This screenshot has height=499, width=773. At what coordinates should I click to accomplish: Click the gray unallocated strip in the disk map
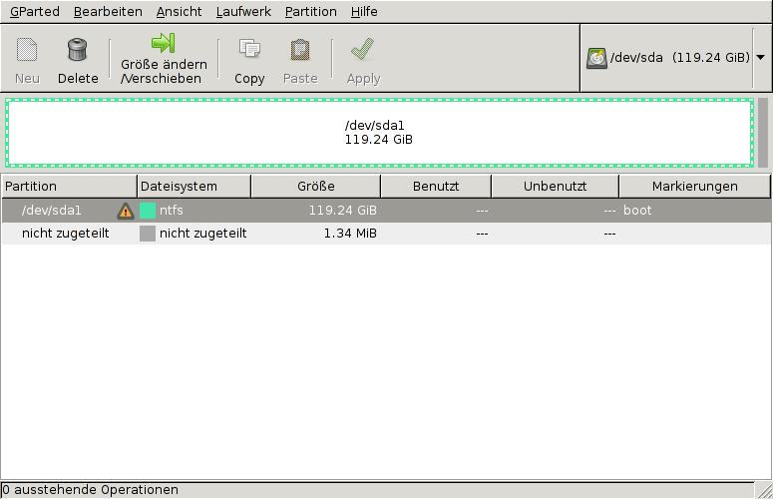click(763, 133)
